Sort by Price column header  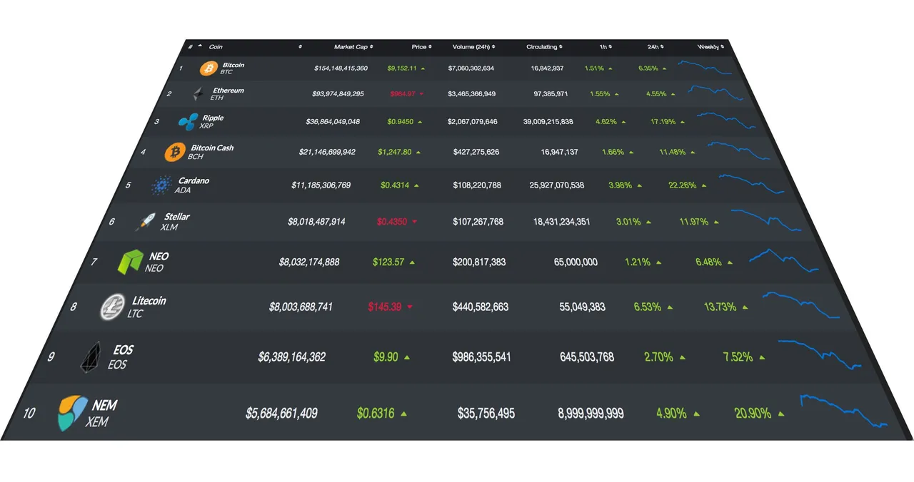[x=421, y=47]
